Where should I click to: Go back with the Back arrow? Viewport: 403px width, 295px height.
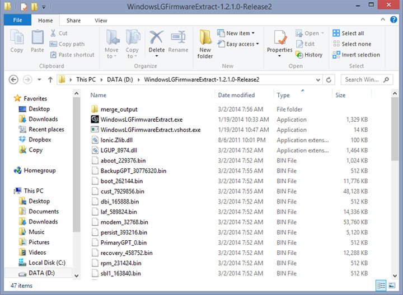[13, 79]
